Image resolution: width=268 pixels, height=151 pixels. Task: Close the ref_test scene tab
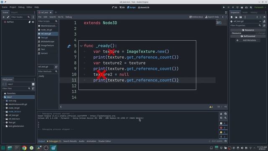coord(51,13)
